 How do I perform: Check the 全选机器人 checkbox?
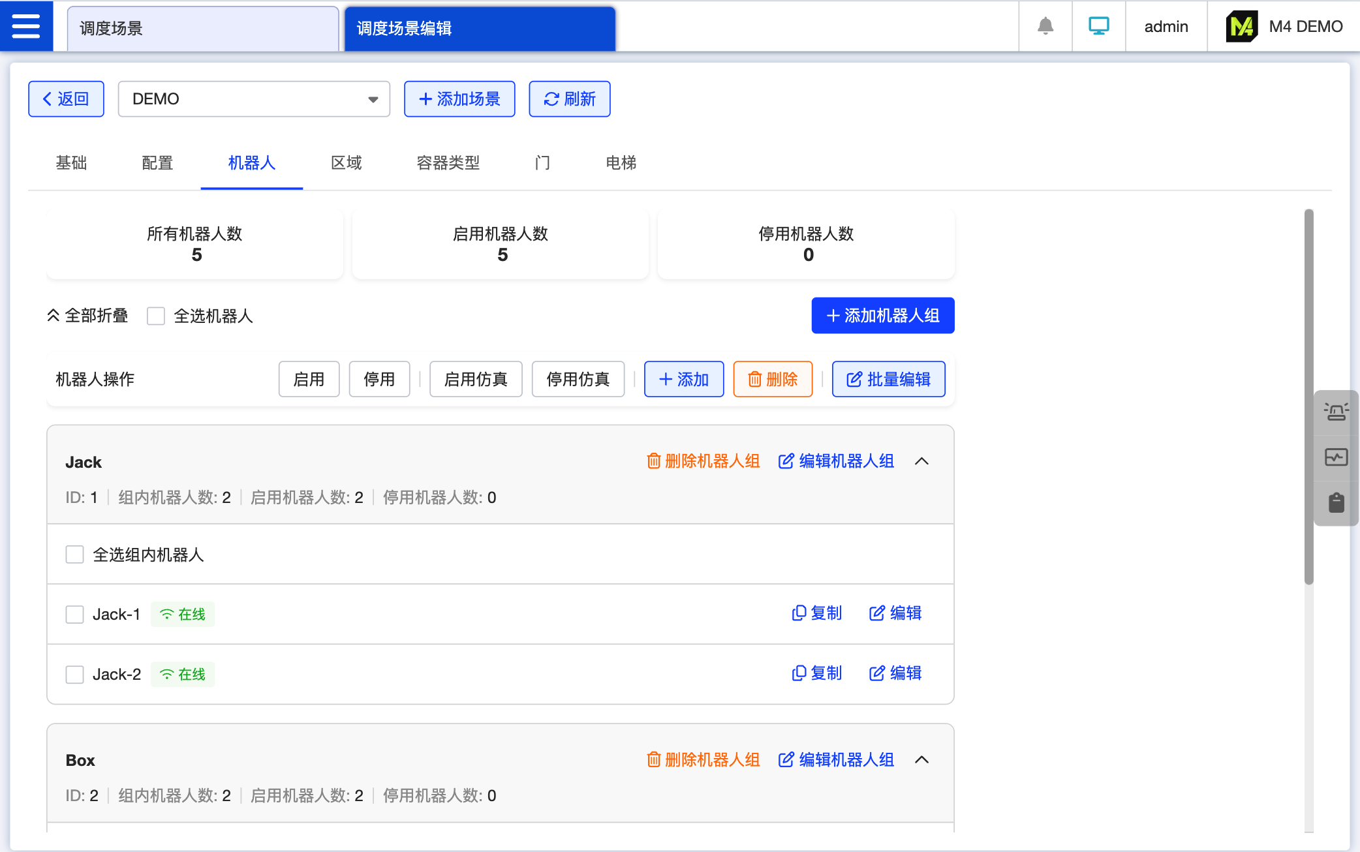[156, 316]
